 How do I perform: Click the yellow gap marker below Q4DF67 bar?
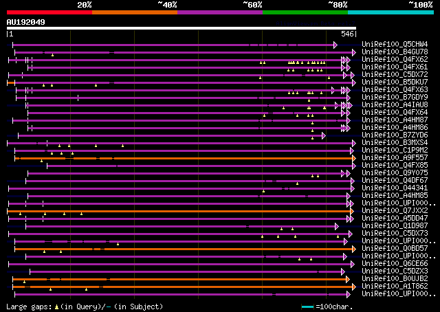pos(297,183)
